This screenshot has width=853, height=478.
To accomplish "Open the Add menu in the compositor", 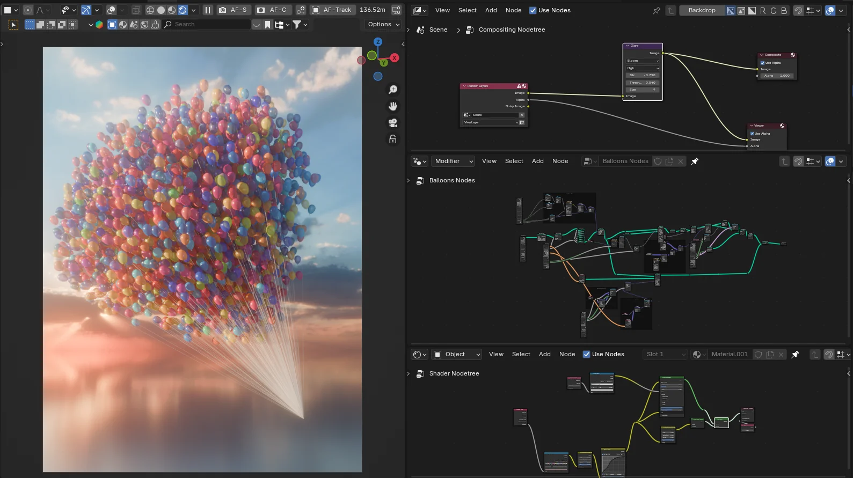I will coord(491,10).
